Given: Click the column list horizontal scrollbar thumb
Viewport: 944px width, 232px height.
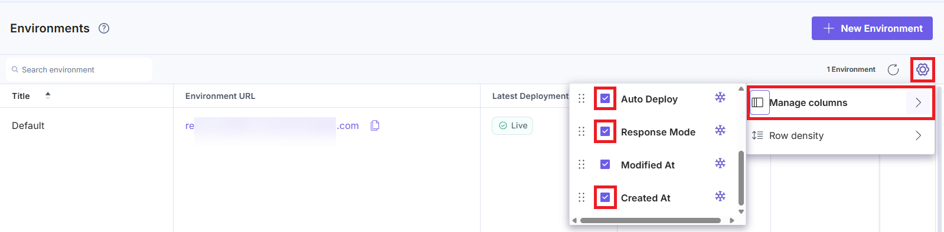Looking at the screenshot, I should (x=651, y=221).
